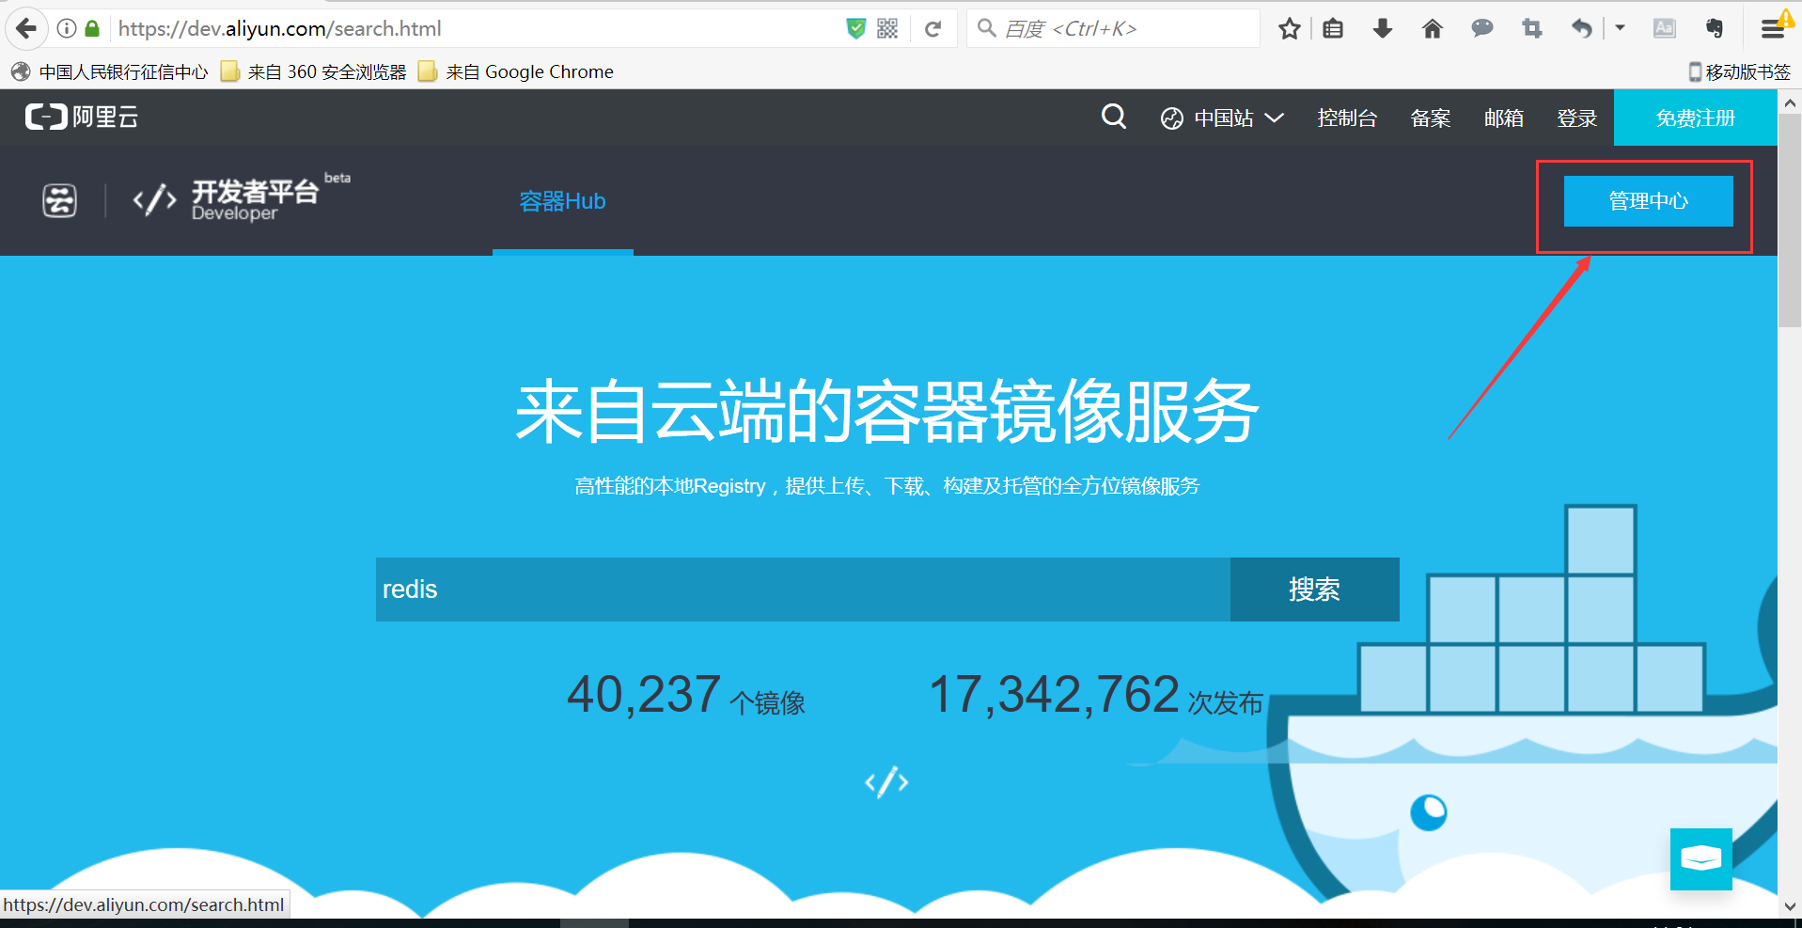Image resolution: width=1802 pixels, height=928 pixels.
Task: Click the 搜索 search button
Action: coord(1314,590)
